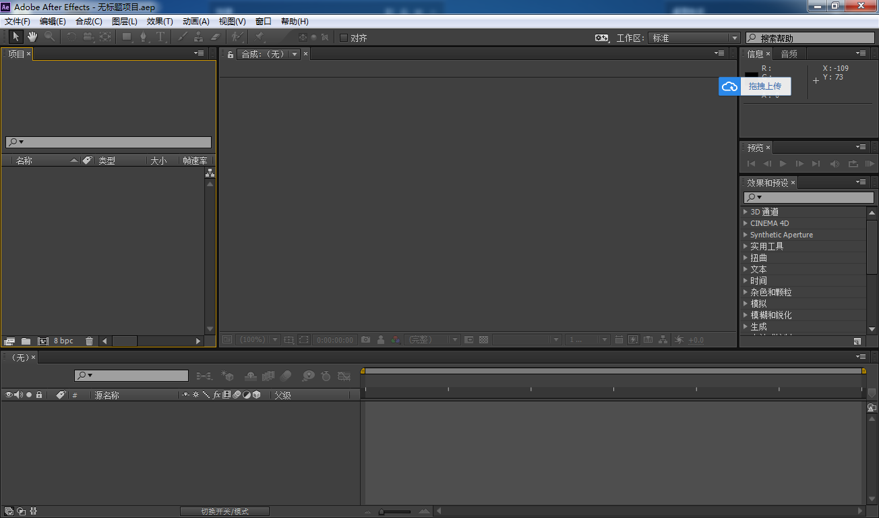
Task: Select the Clone Stamp tool
Action: point(199,37)
